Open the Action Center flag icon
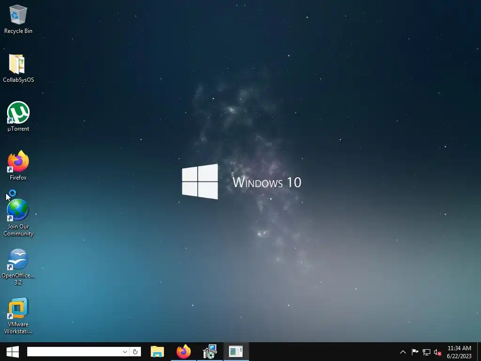 [x=415, y=352]
